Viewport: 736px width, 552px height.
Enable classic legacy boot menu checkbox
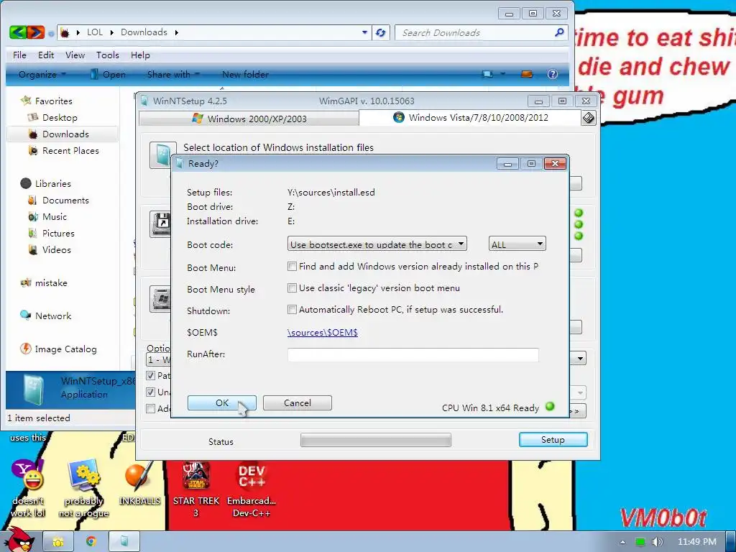coord(292,288)
